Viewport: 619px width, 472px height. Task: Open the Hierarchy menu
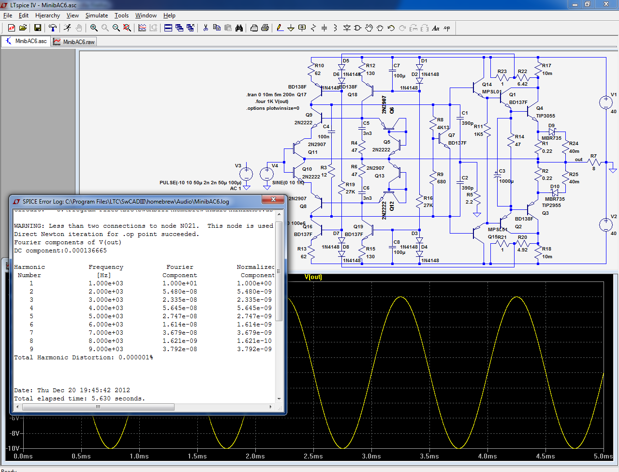pyautogui.click(x=47, y=15)
